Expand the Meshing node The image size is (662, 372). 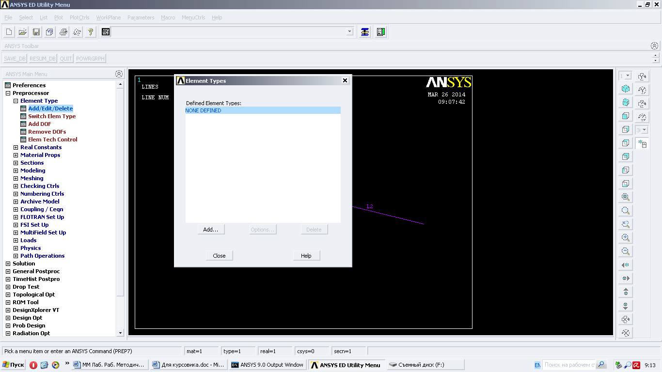16,178
